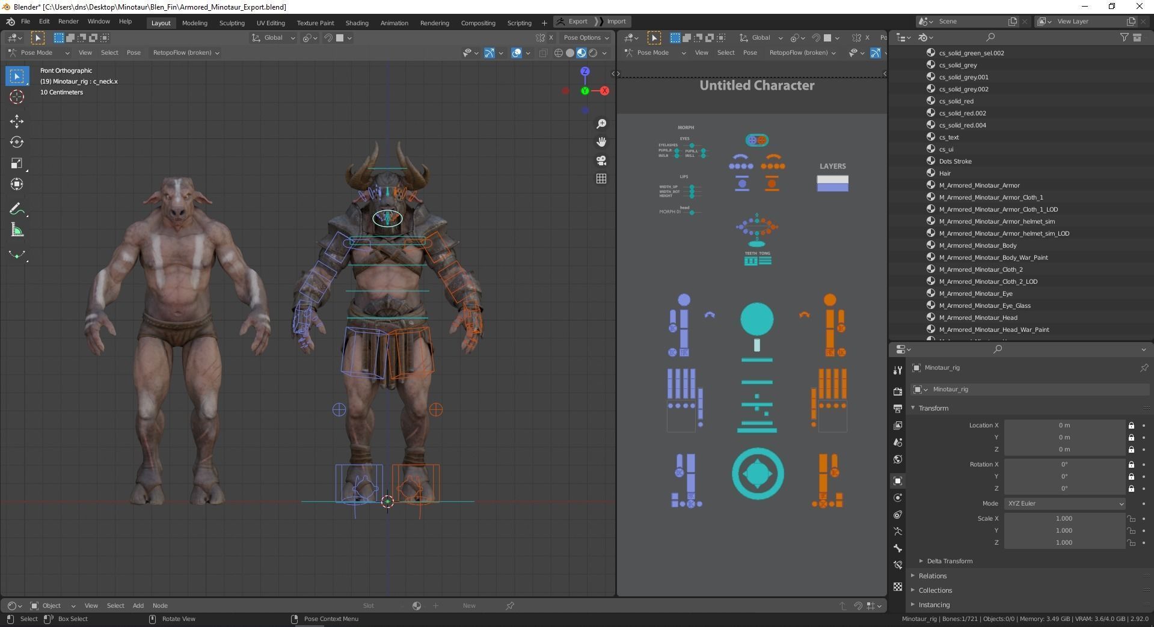Click the outliner filter funnel icon
This screenshot has height=627, width=1154.
[1124, 37]
